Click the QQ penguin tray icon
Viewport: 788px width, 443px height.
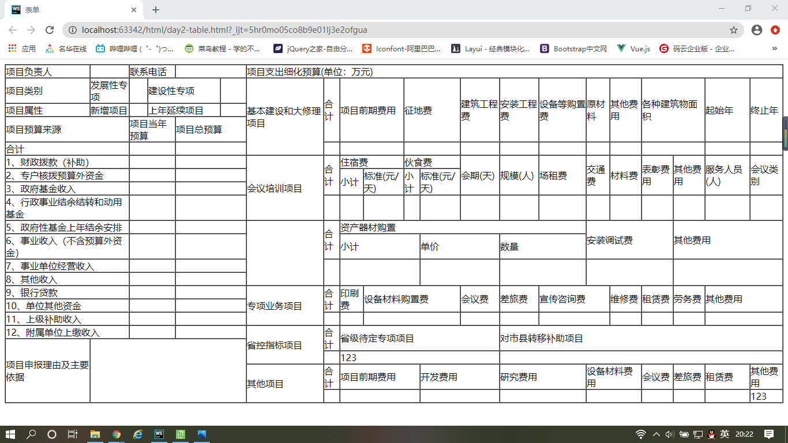pyautogui.click(x=711, y=434)
